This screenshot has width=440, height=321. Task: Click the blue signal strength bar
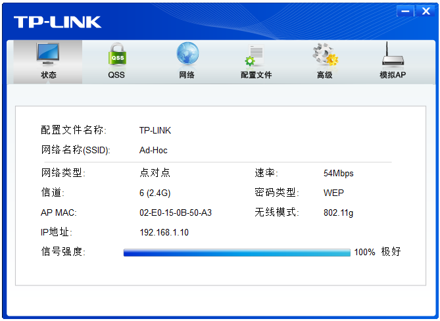237,253
